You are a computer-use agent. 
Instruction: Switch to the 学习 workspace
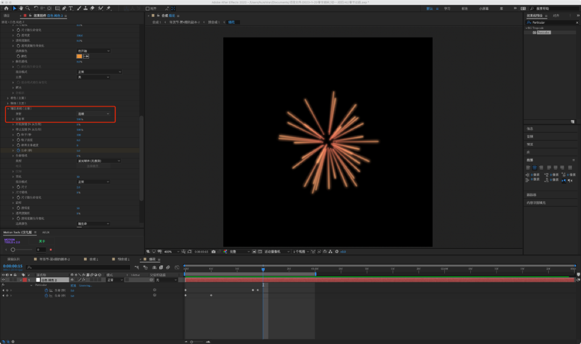pos(447,9)
